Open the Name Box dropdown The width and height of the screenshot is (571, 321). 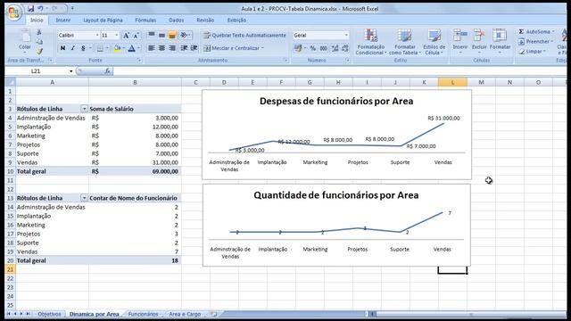click(71, 71)
